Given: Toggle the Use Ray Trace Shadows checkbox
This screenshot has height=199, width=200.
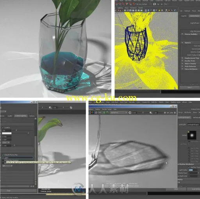Looking at the screenshot, I should [189, 167].
